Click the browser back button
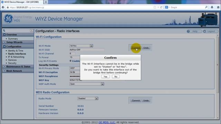This screenshot has height=124, width=221. 3,7
